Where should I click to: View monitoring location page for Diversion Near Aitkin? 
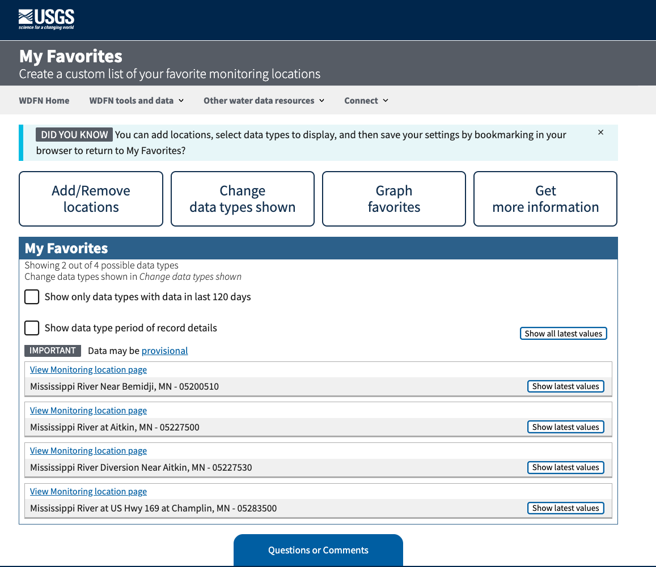point(88,450)
